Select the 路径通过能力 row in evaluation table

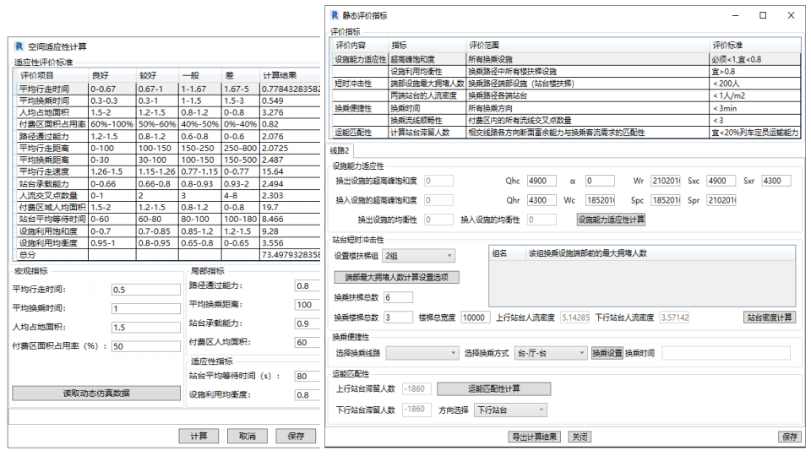(x=166, y=137)
